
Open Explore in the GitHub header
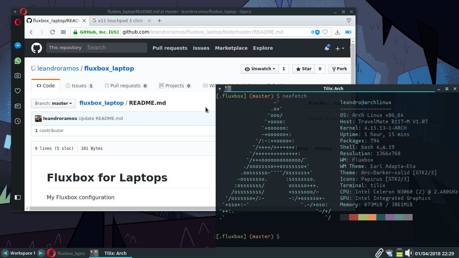click(x=263, y=48)
